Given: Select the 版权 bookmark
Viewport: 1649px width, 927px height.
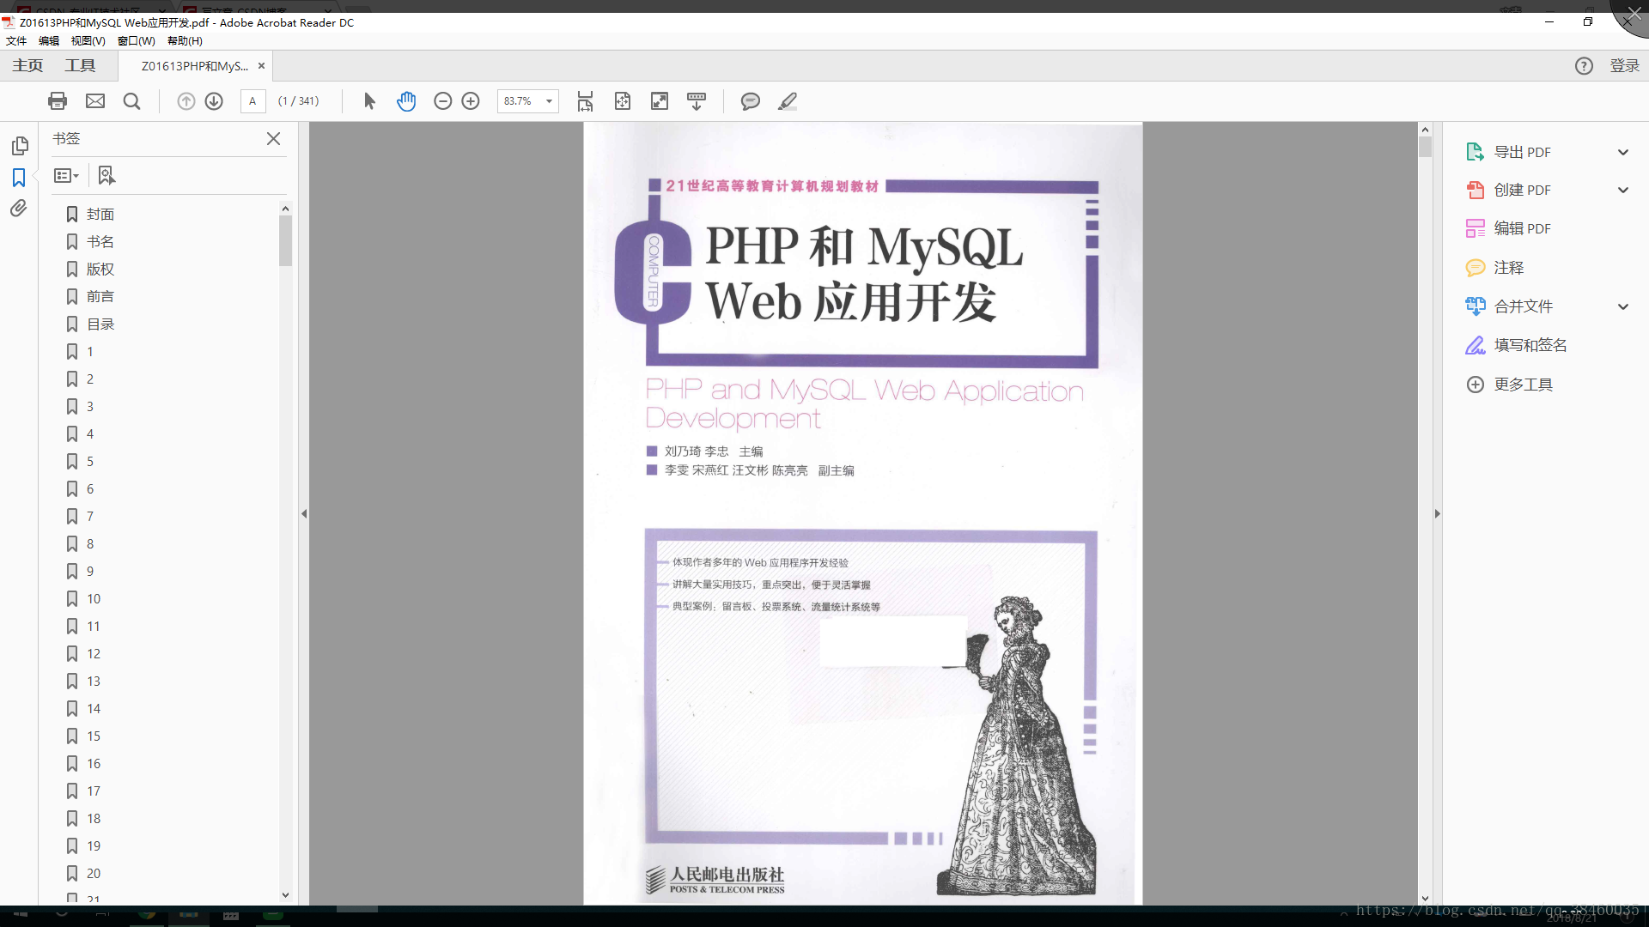Looking at the screenshot, I should click(x=100, y=270).
